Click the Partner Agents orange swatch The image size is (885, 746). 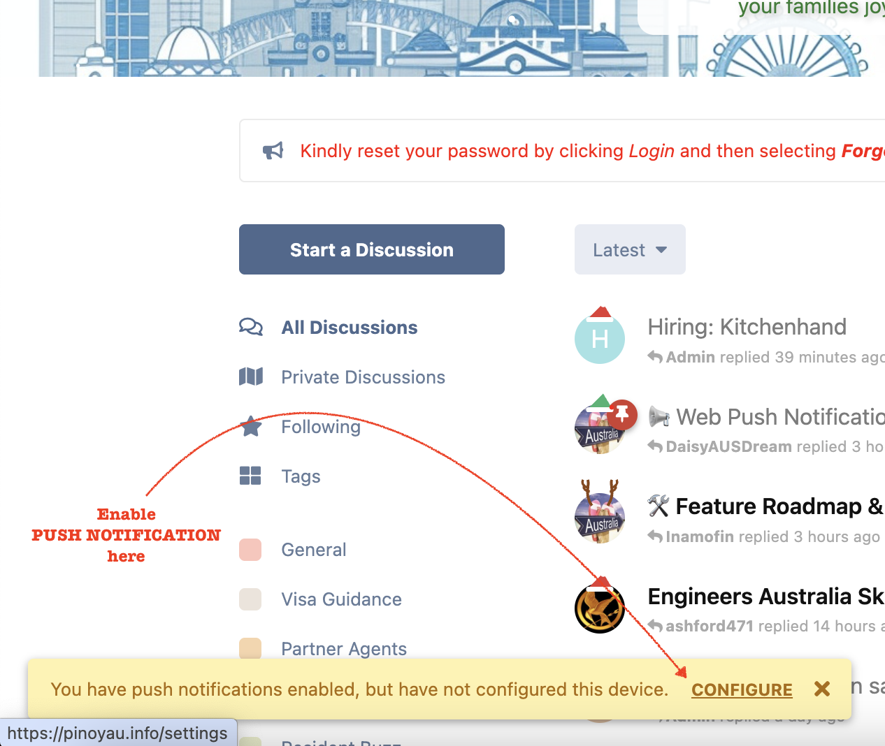pos(250,648)
